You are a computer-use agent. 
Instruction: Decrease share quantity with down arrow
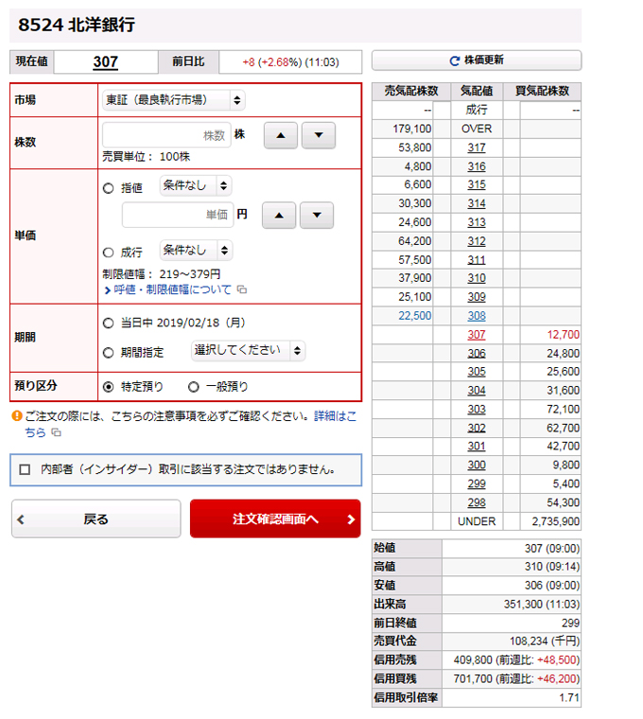click(319, 135)
